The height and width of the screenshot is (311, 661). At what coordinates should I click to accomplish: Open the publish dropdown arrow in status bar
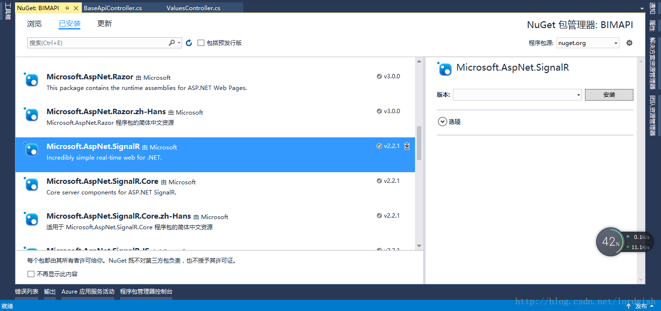coord(652,306)
